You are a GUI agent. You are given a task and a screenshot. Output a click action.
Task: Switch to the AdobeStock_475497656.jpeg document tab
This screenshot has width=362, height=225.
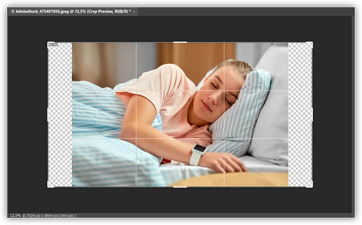coord(70,11)
